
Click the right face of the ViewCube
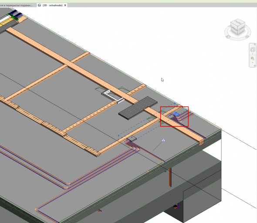(x=242, y=29)
